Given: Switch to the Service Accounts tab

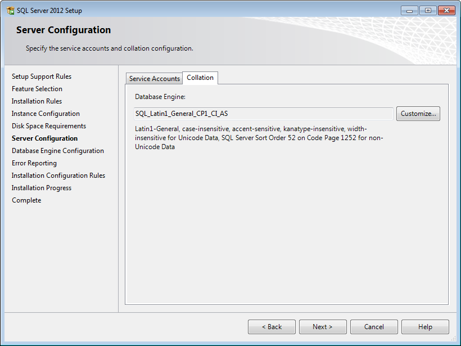Looking at the screenshot, I should click(x=154, y=78).
